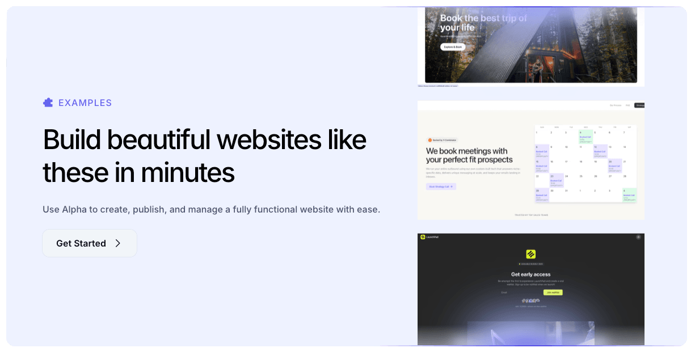
Task: Open the FAQ nav link
Action: coord(627,105)
